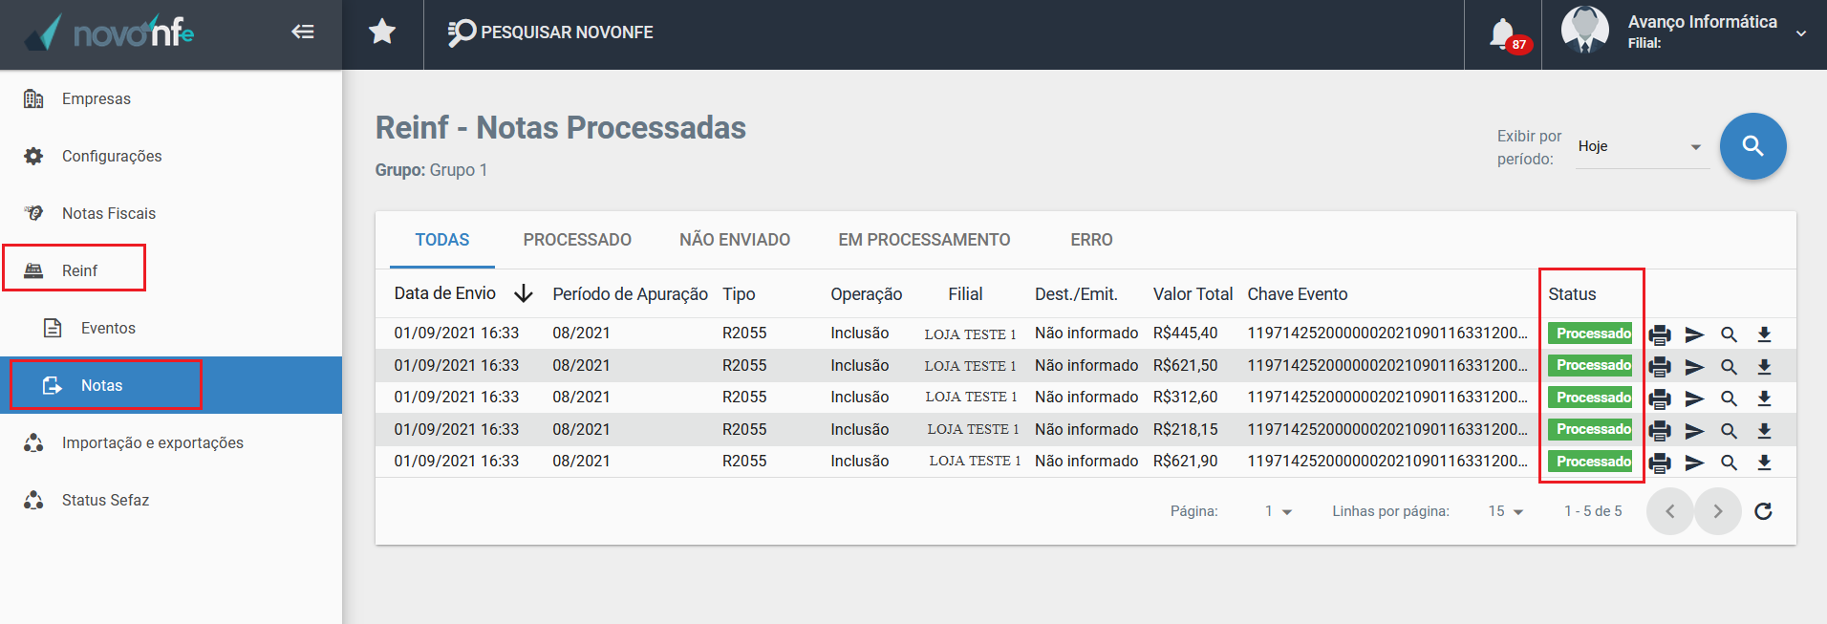Send the second row's note
The height and width of the screenshot is (624, 1827).
click(1694, 367)
